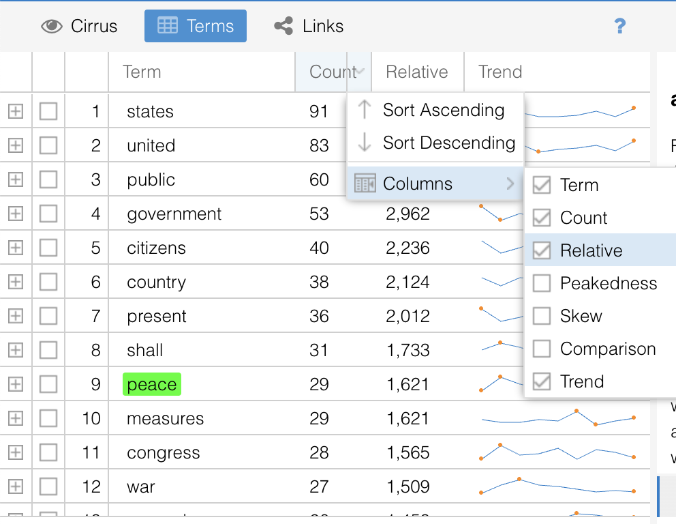Viewport: 676px width, 524px height.
Task: Click the Sort Descending down-arrow icon
Action: coord(365,143)
